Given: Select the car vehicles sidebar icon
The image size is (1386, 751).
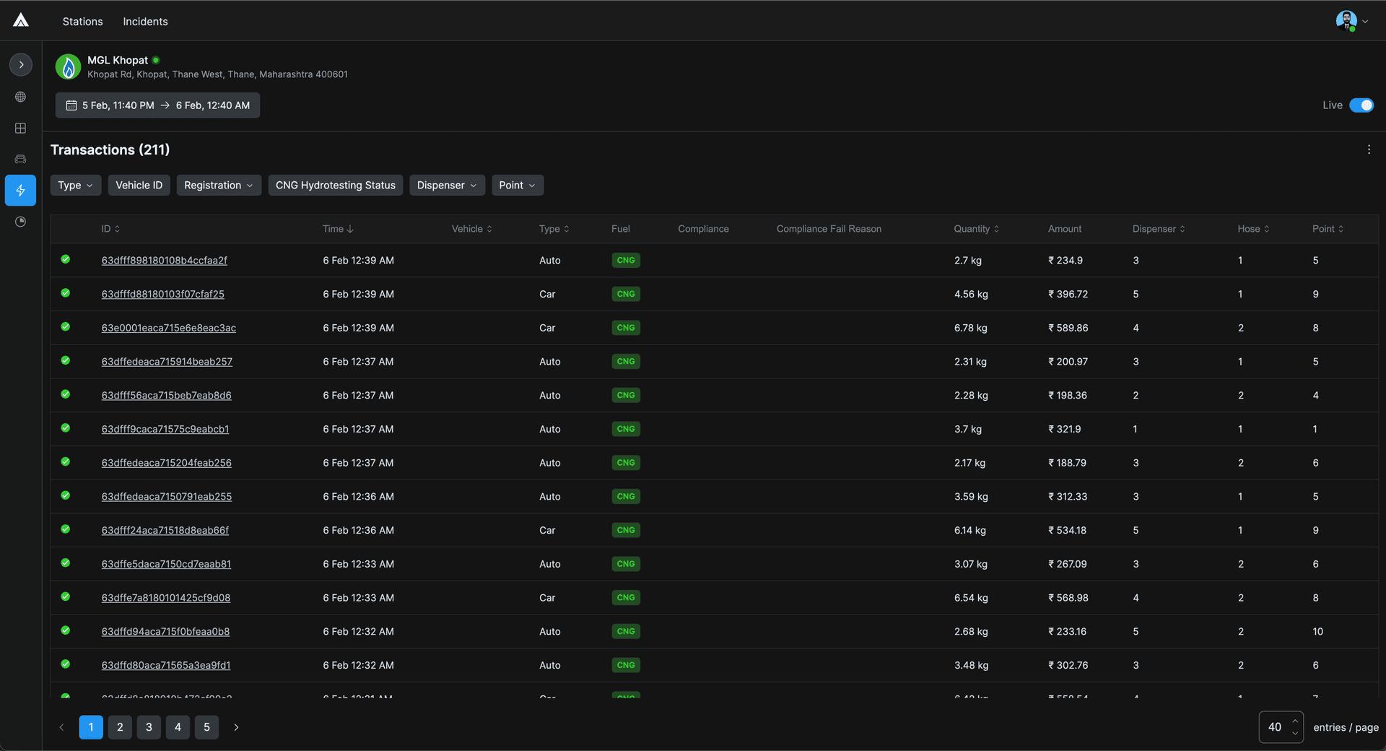Looking at the screenshot, I should tap(20, 159).
